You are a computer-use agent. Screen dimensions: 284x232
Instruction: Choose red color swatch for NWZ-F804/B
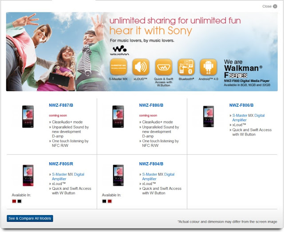pyautogui.click(x=110, y=201)
